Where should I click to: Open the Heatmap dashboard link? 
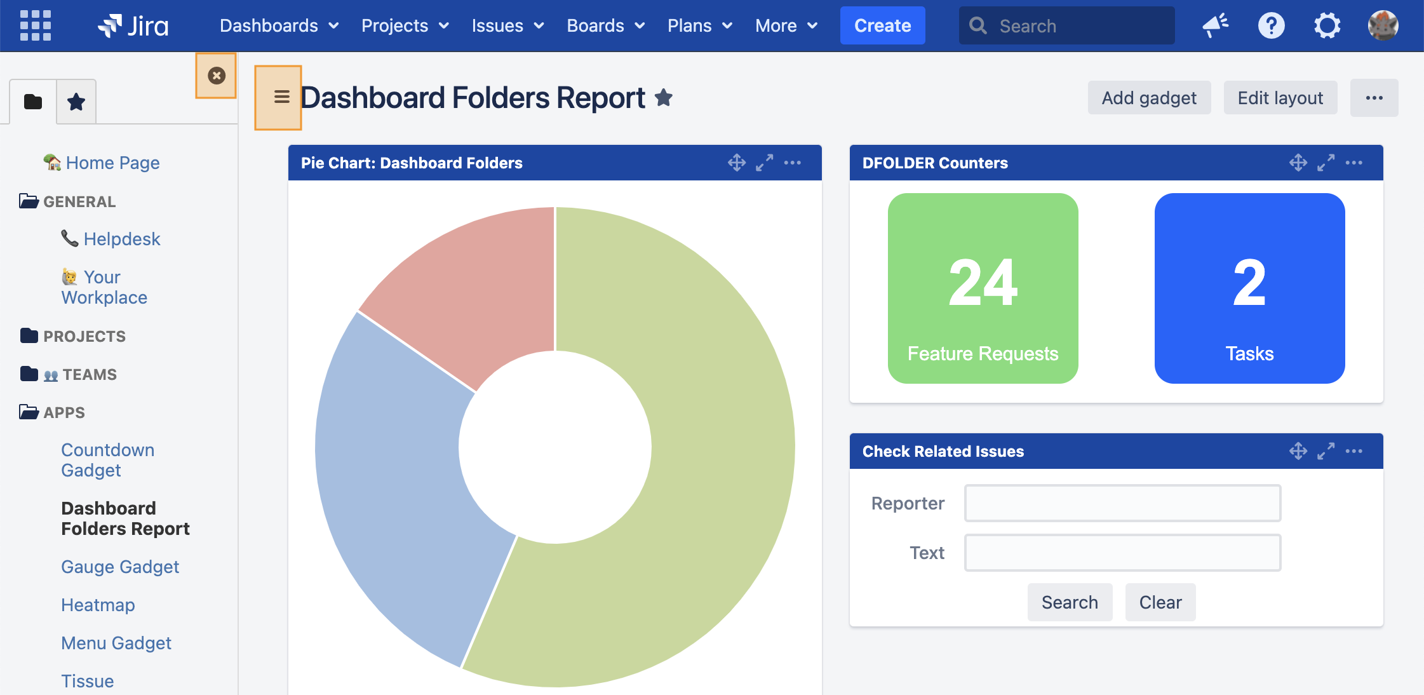pos(98,605)
